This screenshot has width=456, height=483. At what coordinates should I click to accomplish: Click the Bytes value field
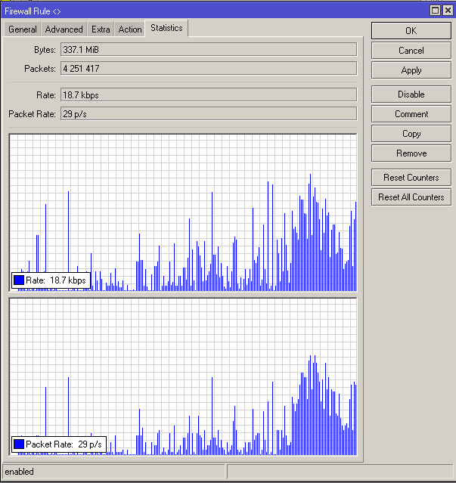click(x=208, y=49)
